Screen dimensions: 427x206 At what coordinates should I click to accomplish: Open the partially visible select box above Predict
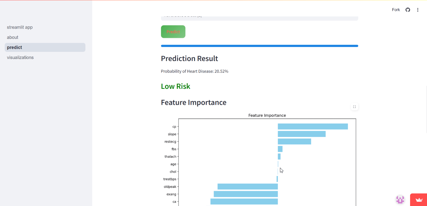259,17
